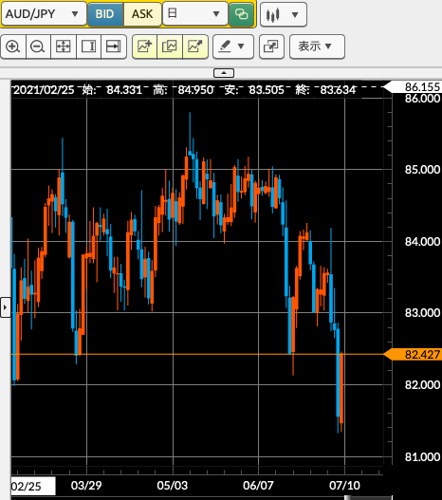Open the AUD/JPY currency pair dropdown
This screenshot has width=442, height=500.
tap(44, 14)
